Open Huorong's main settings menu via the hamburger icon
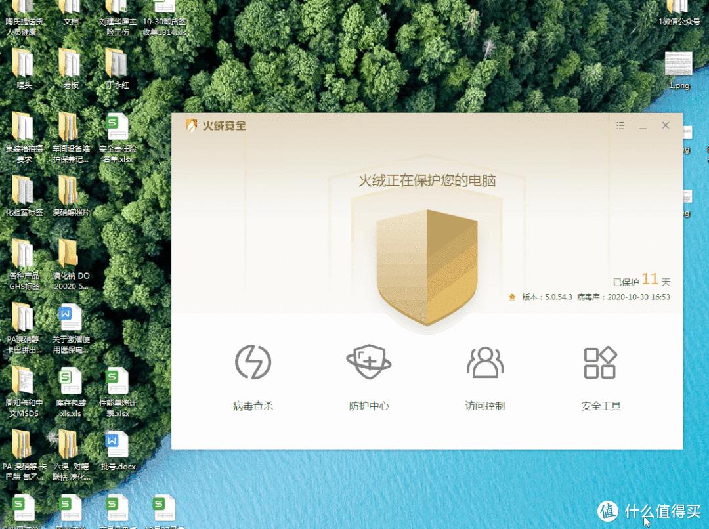 [620, 125]
